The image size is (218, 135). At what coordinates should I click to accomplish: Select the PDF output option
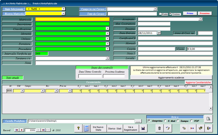[x=191, y=121]
